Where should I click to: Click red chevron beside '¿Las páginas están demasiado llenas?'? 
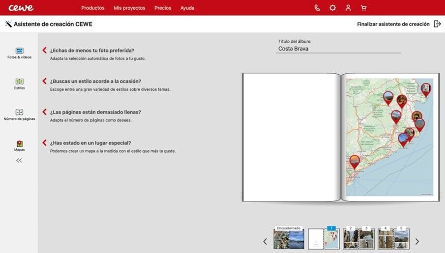(44, 112)
